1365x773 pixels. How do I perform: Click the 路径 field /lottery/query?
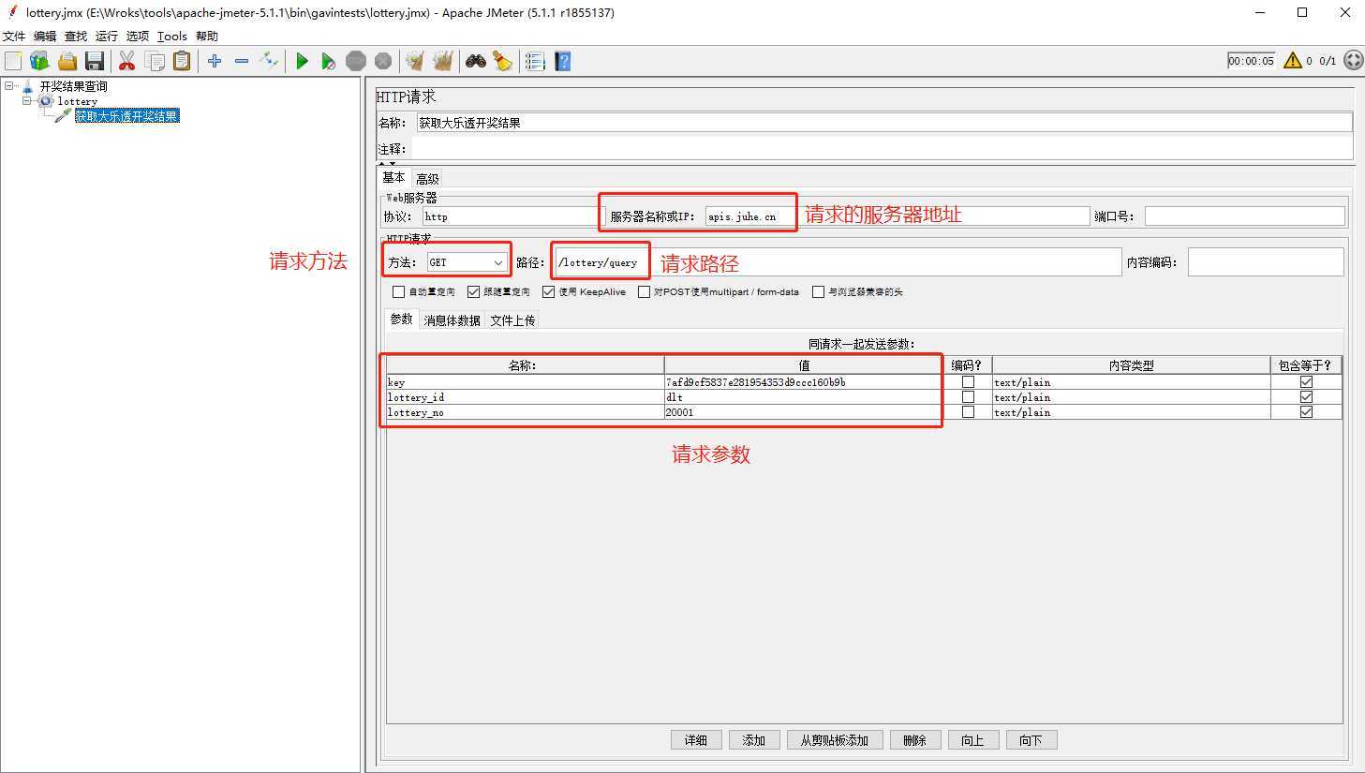[x=838, y=262]
